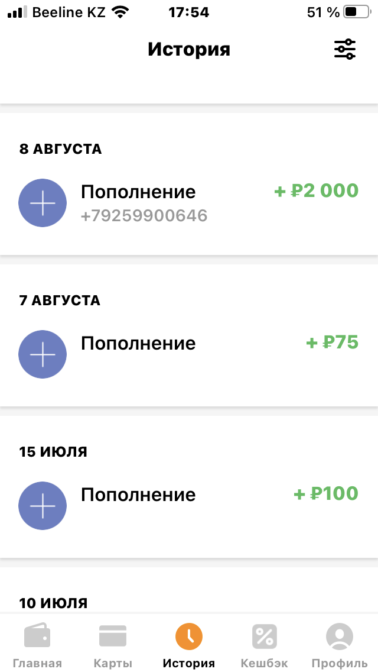Screen dimensions: 378x672
Task: Tap the profile avatar icon
Action: tap(340, 637)
